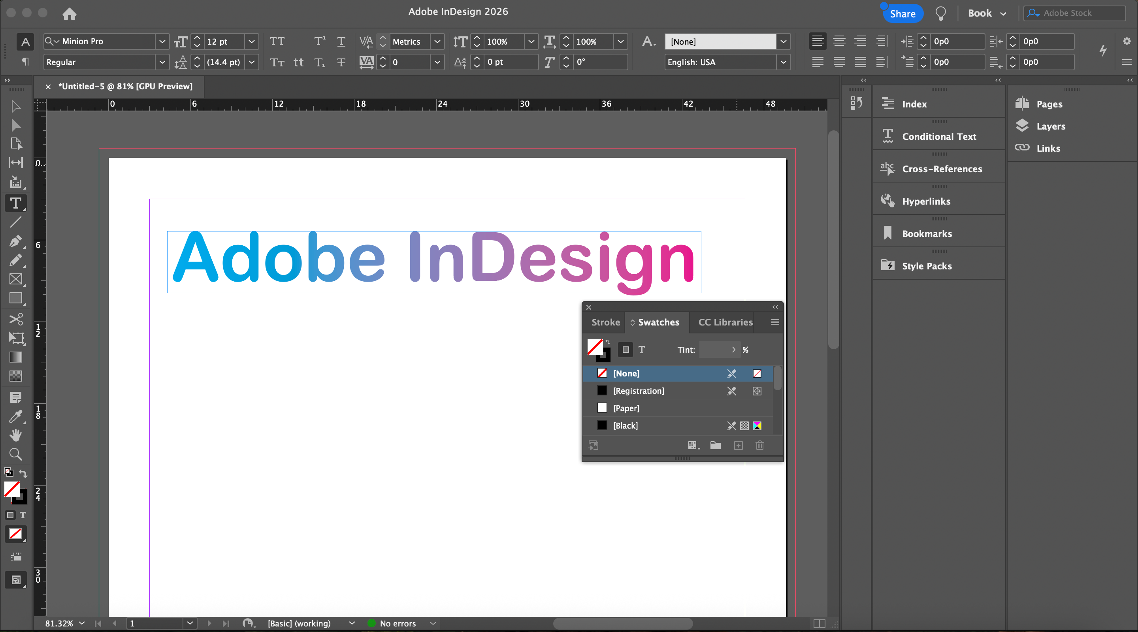Select the Pen tool
Screen dimensions: 1138x632
(x=15, y=241)
